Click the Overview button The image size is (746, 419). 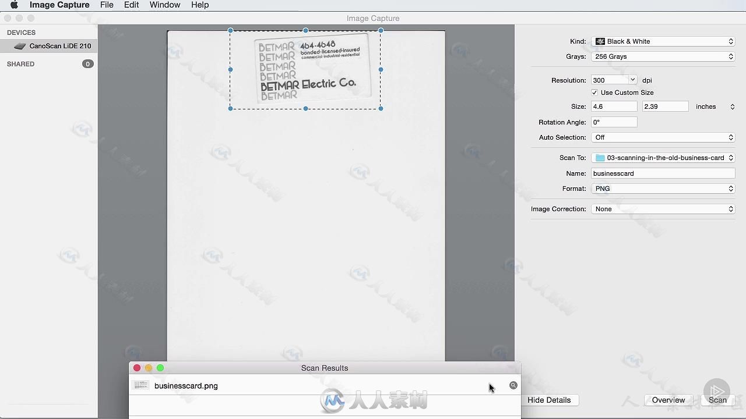pyautogui.click(x=668, y=400)
